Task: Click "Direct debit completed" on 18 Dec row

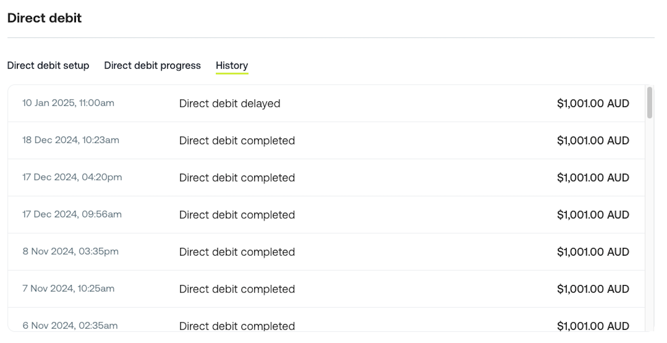Action: pyautogui.click(x=237, y=141)
